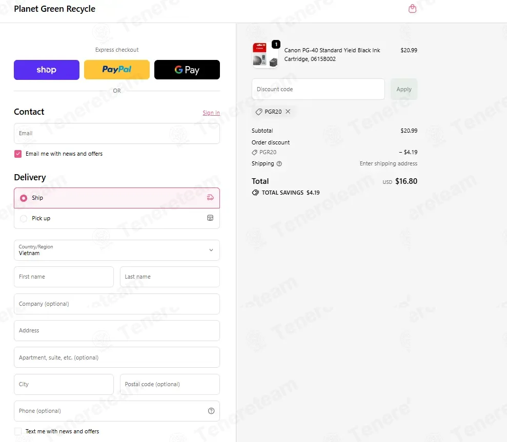Open the shopping bag cart icon
The height and width of the screenshot is (442, 507).
coord(412,9)
